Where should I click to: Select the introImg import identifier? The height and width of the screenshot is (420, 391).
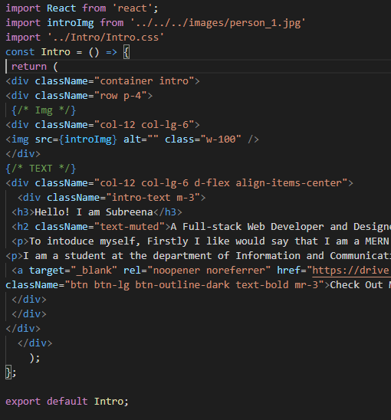pos(71,23)
